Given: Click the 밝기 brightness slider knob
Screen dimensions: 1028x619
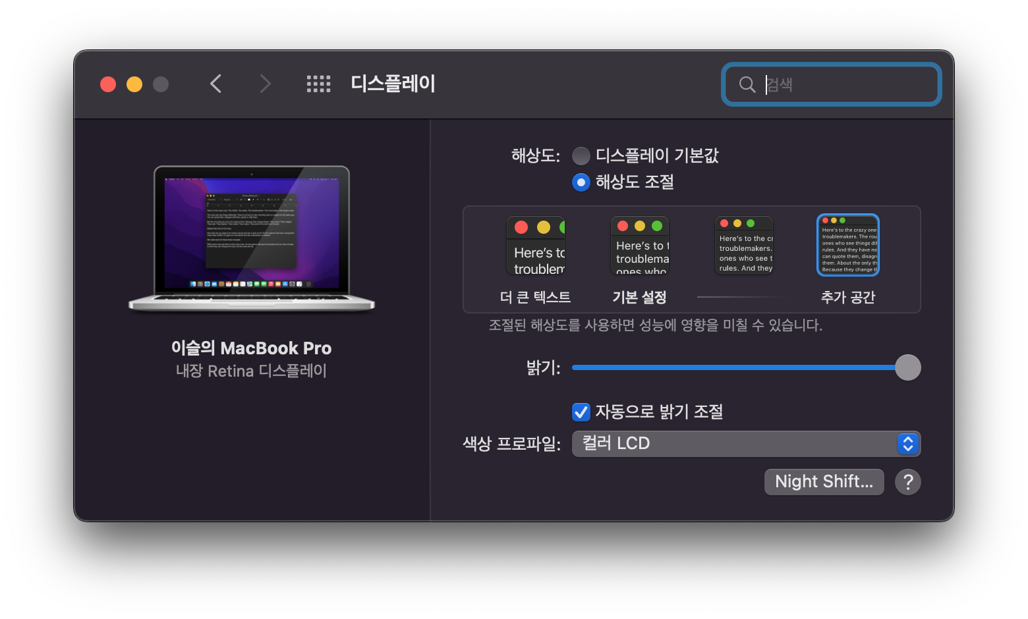Looking at the screenshot, I should point(908,367).
